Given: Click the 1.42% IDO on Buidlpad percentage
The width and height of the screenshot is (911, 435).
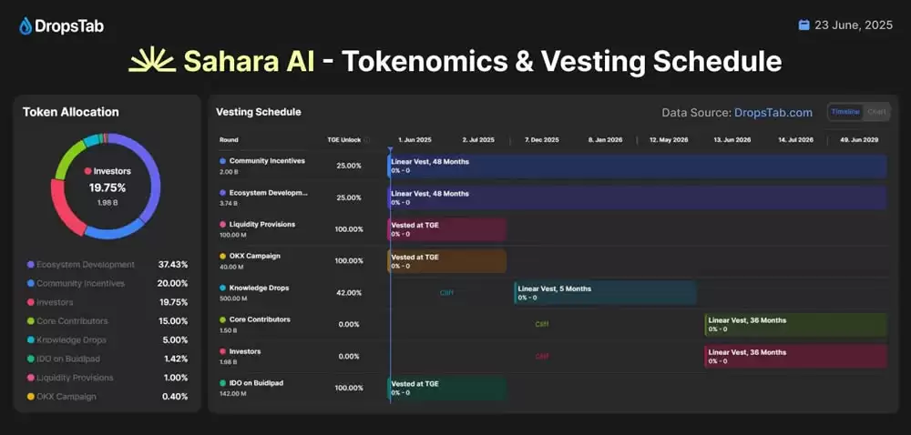Looking at the screenshot, I should click(176, 359).
